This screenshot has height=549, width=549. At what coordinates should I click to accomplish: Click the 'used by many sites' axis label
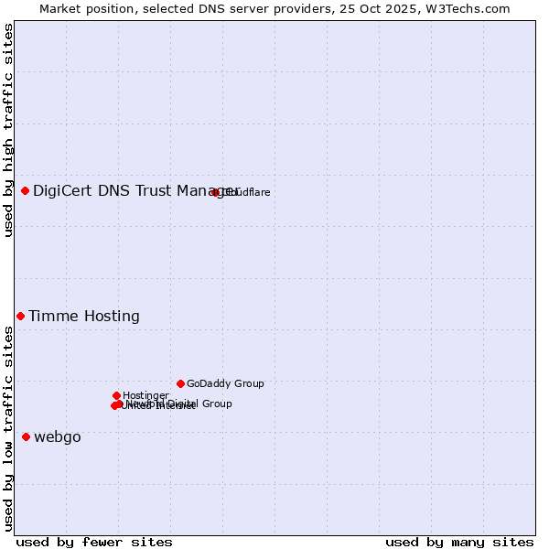tap(459, 542)
